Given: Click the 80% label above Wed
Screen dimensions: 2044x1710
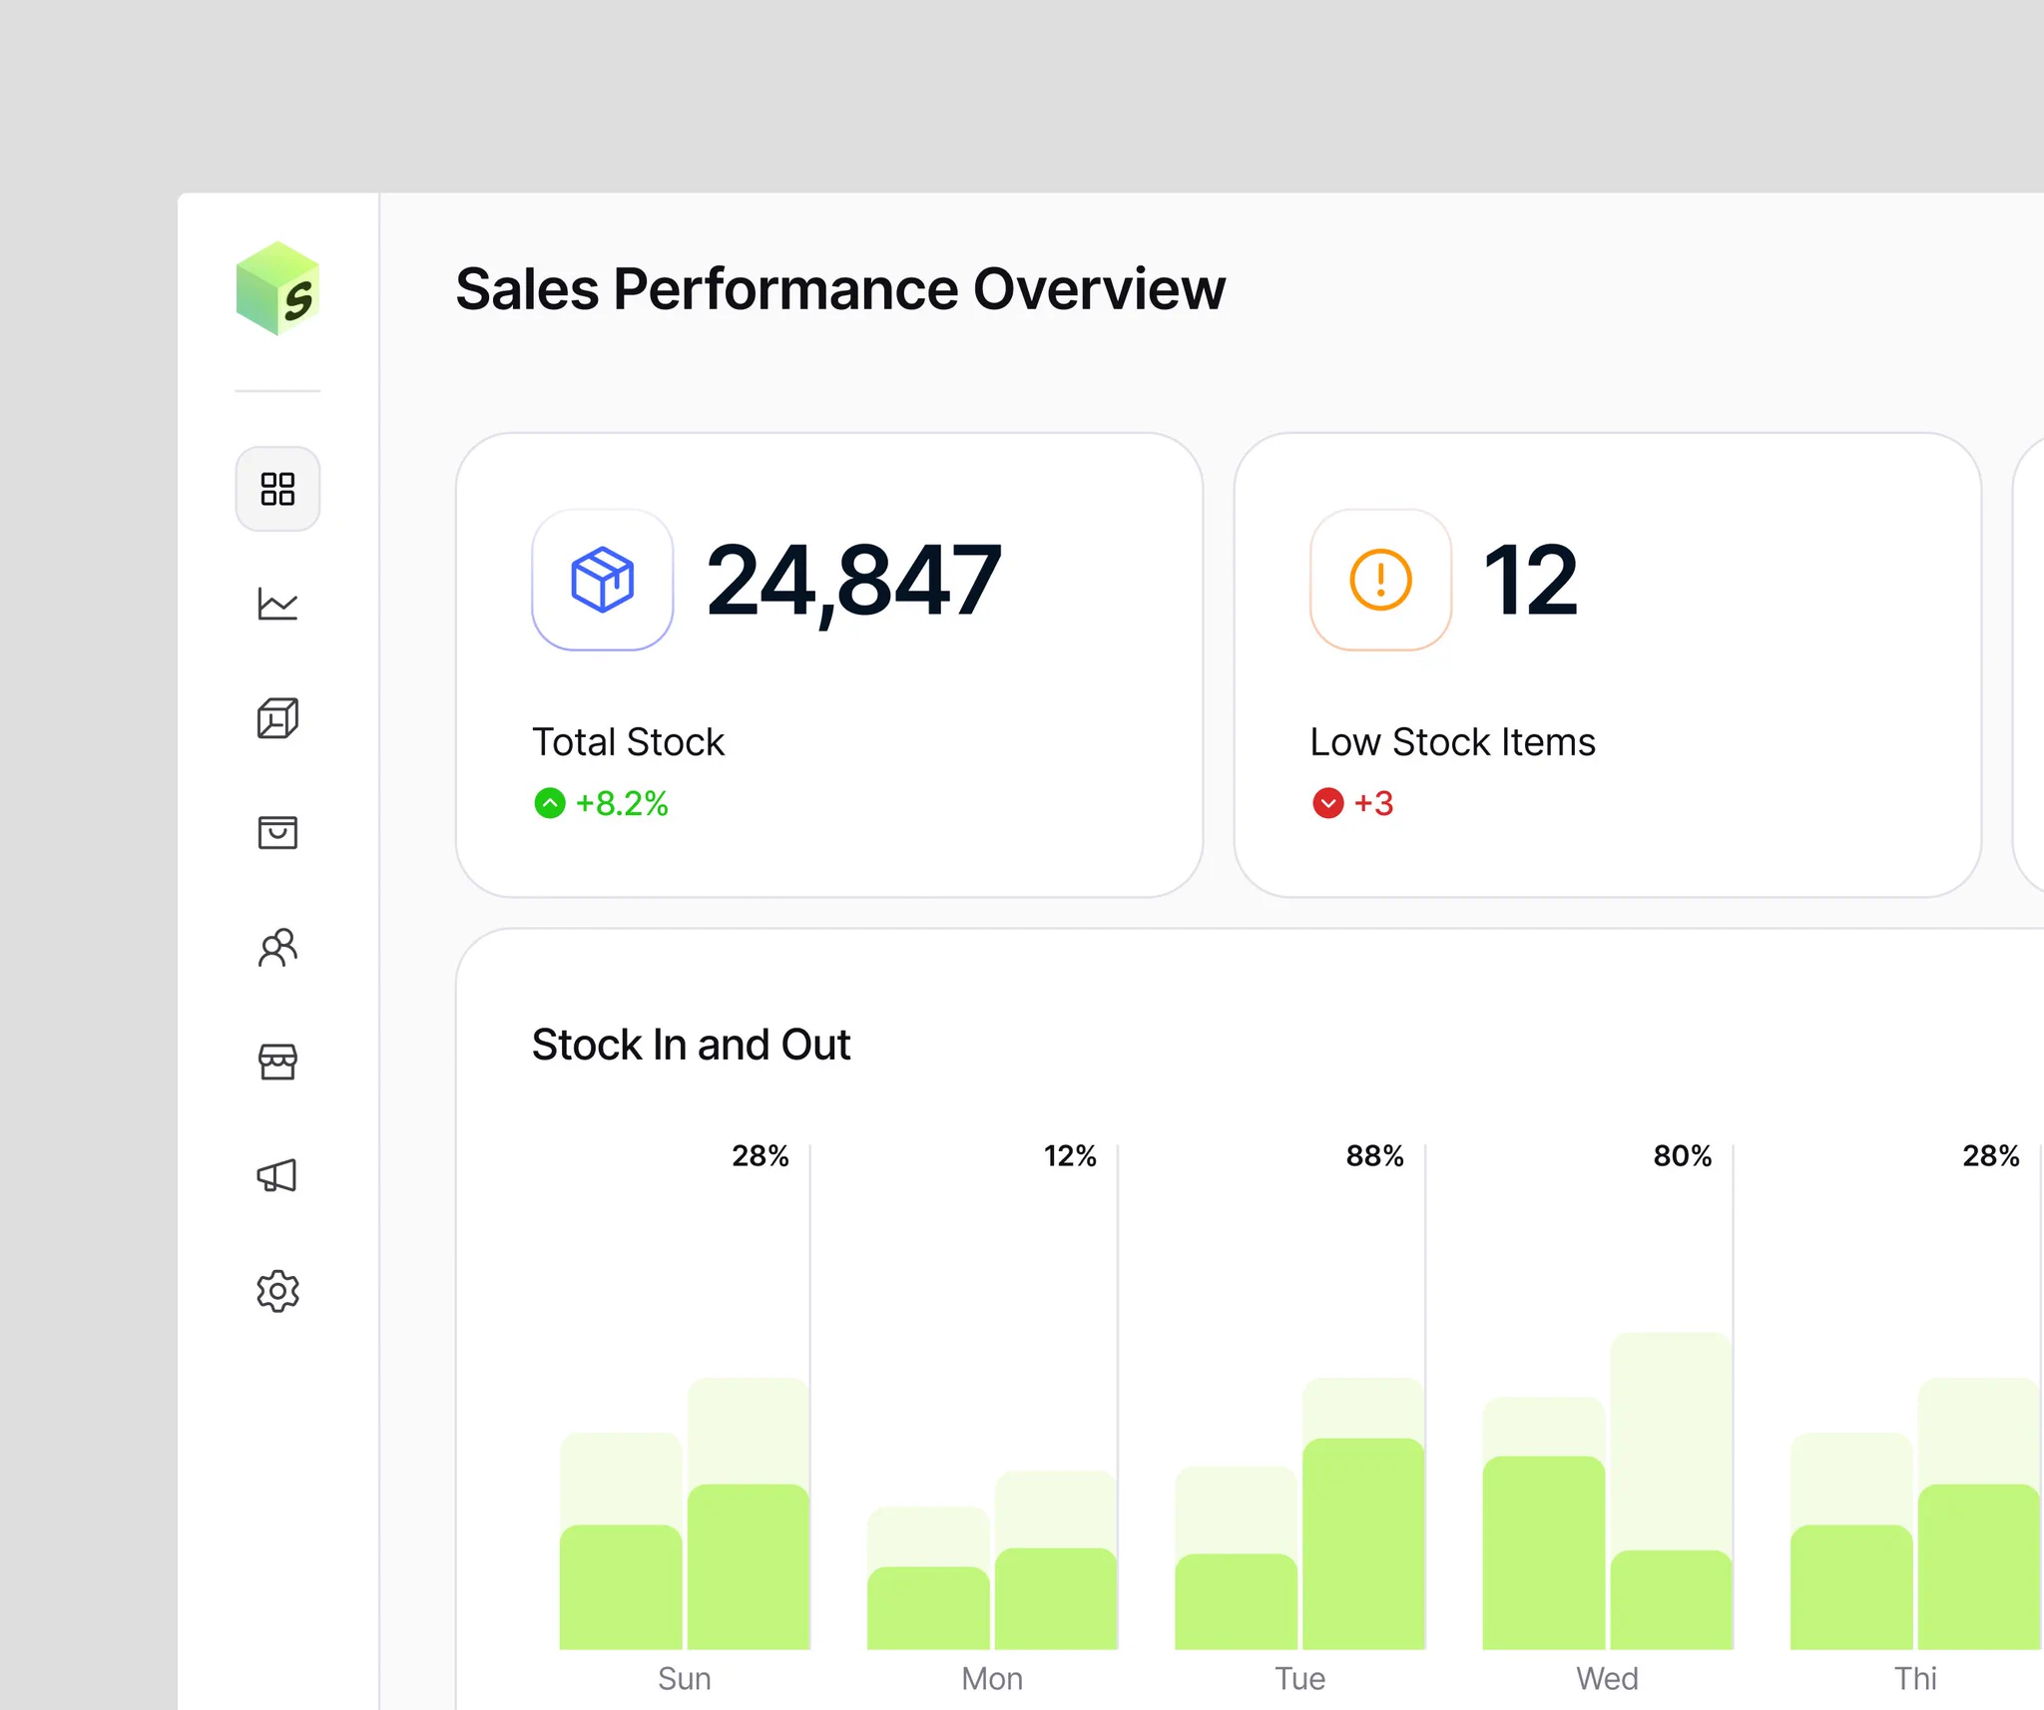Looking at the screenshot, I should coord(1682,1155).
